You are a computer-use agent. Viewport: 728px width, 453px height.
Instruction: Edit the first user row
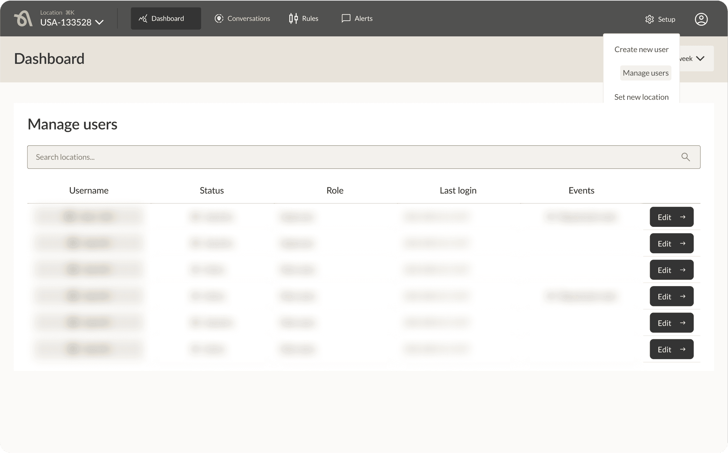coord(672,217)
